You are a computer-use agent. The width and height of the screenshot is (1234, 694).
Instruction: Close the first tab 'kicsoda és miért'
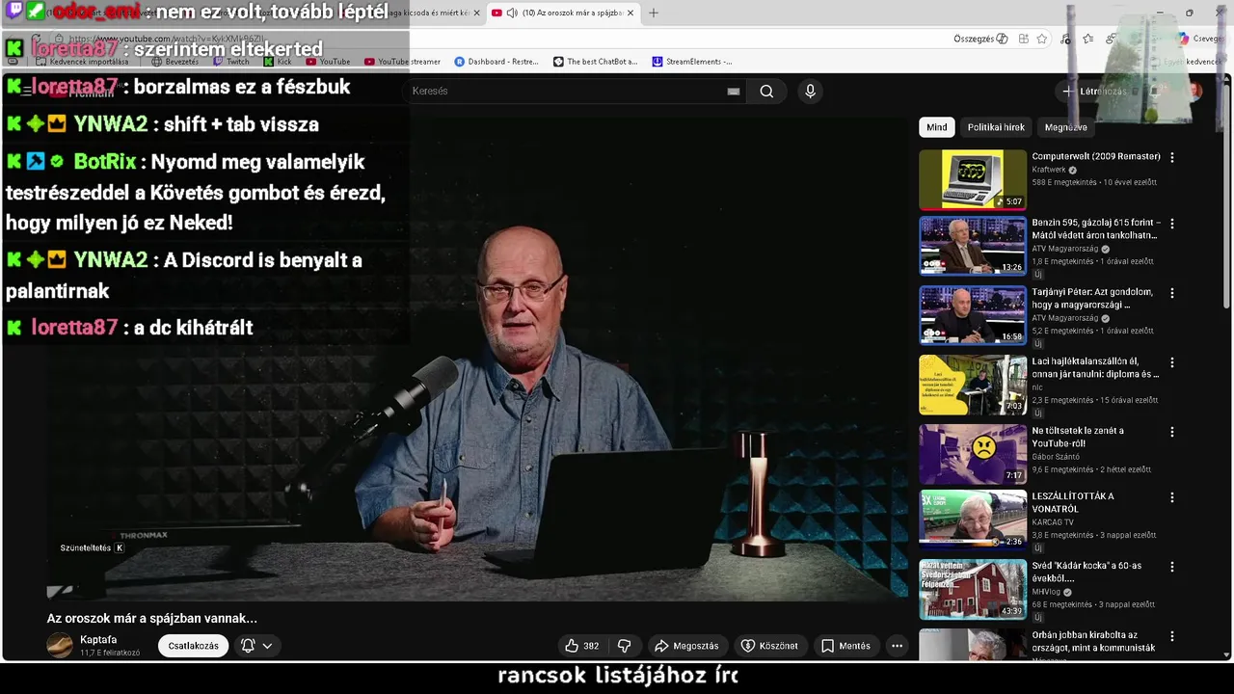coord(476,13)
